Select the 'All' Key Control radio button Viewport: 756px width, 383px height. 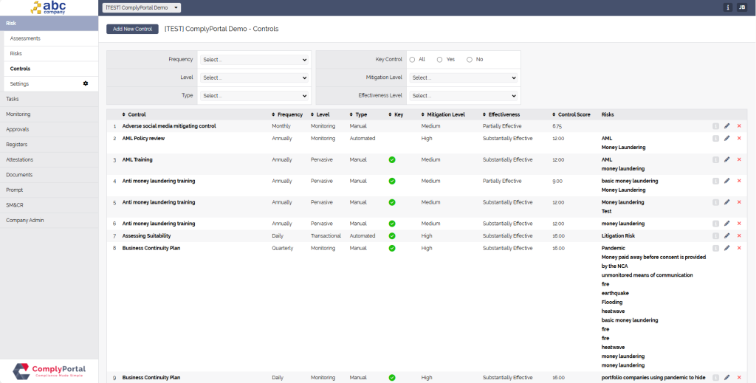point(412,59)
